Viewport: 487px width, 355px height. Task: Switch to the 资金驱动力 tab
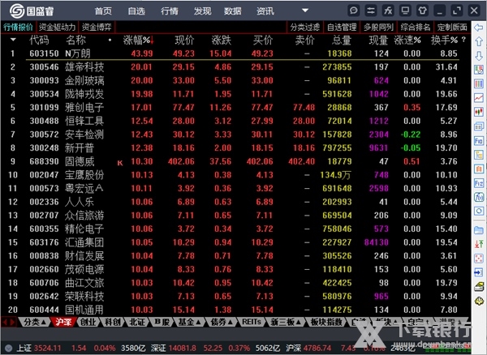[57, 28]
